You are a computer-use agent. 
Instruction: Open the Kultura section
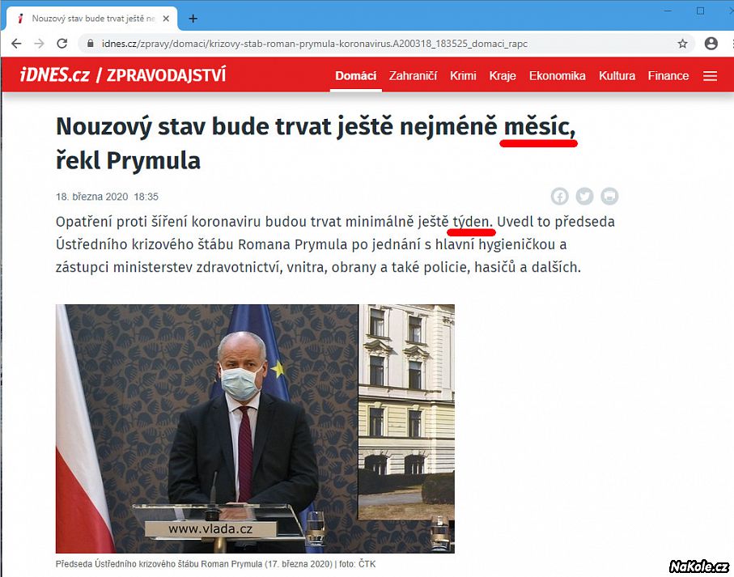click(x=617, y=76)
